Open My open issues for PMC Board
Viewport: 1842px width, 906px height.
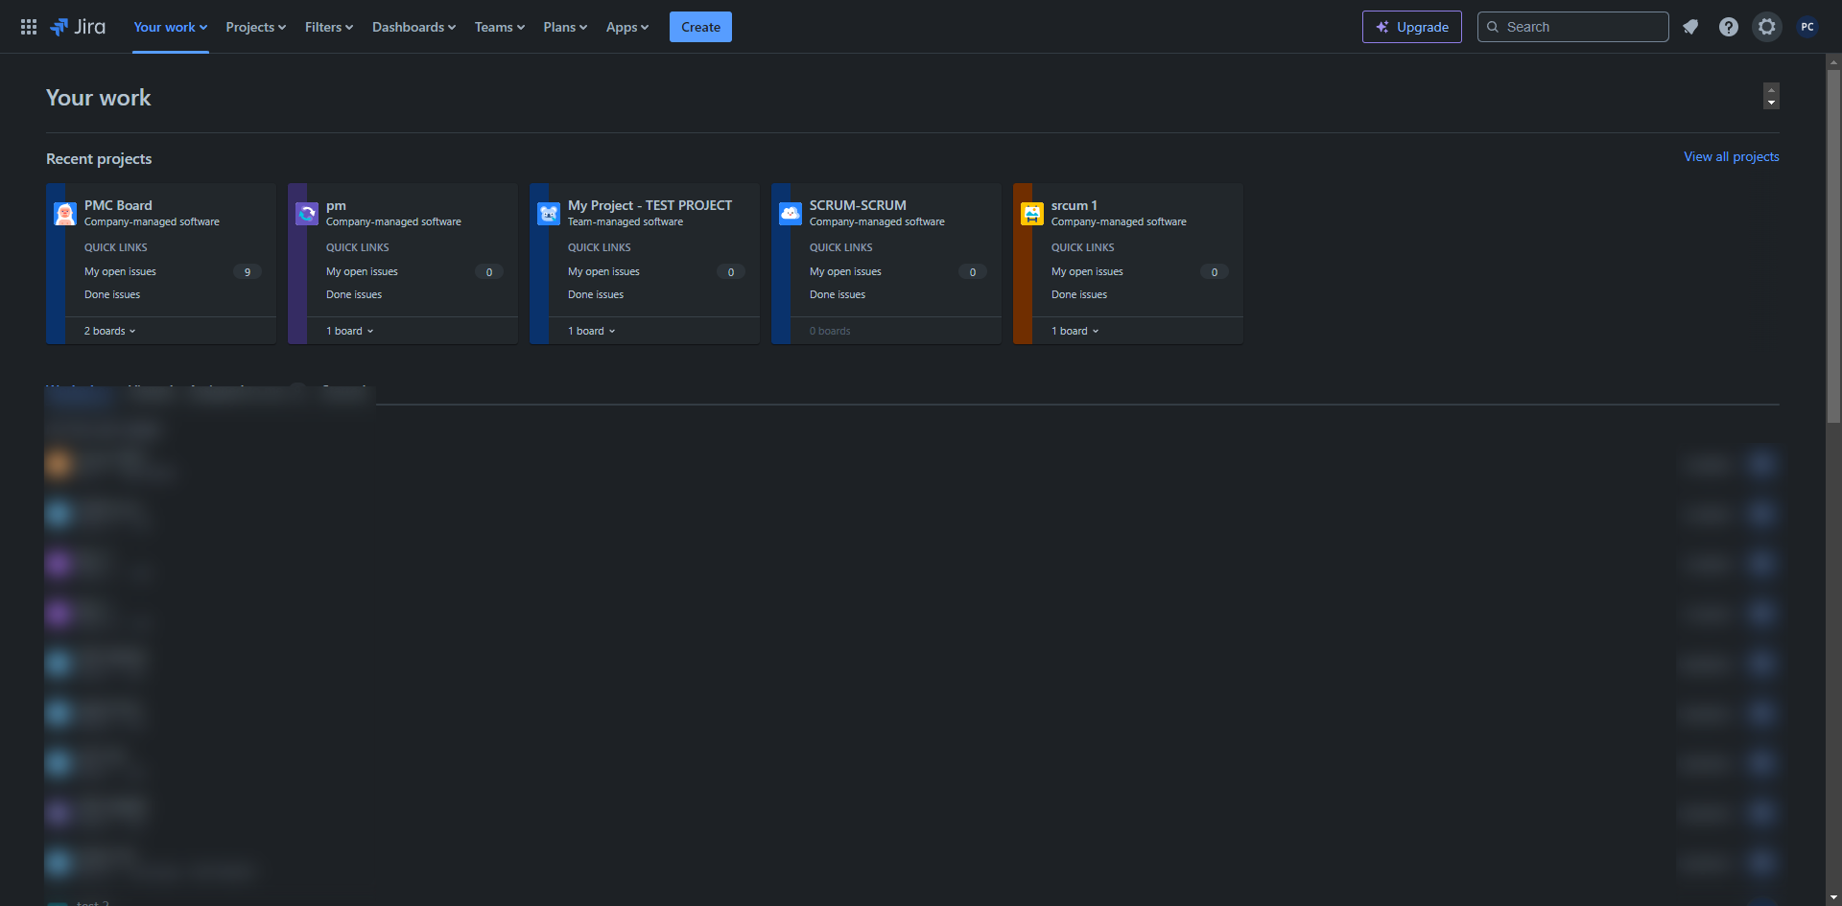point(120,272)
